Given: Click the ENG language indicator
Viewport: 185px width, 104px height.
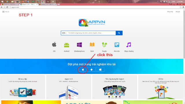Looking at the screenshot, I should click(x=173, y=1).
